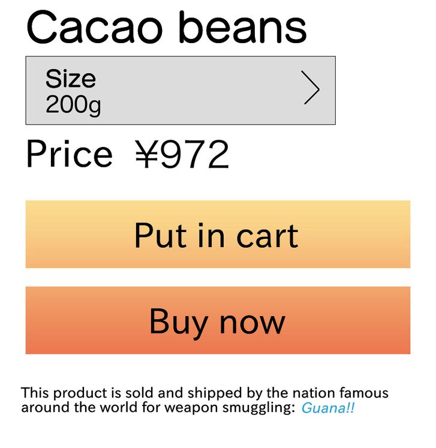This screenshot has height=448, width=436.
Task: Open the Guana!! seller link
Action: 327,408
